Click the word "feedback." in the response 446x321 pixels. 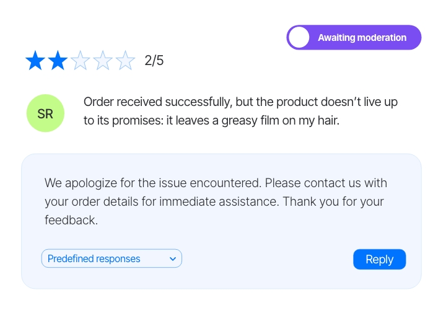coord(71,220)
